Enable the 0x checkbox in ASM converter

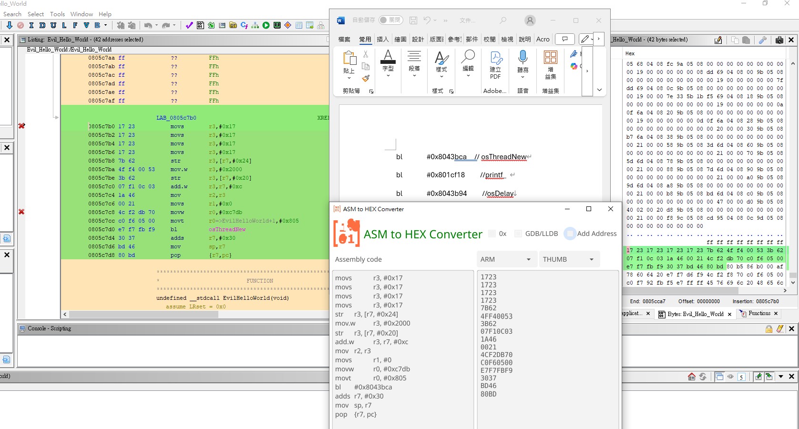(x=492, y=234)
